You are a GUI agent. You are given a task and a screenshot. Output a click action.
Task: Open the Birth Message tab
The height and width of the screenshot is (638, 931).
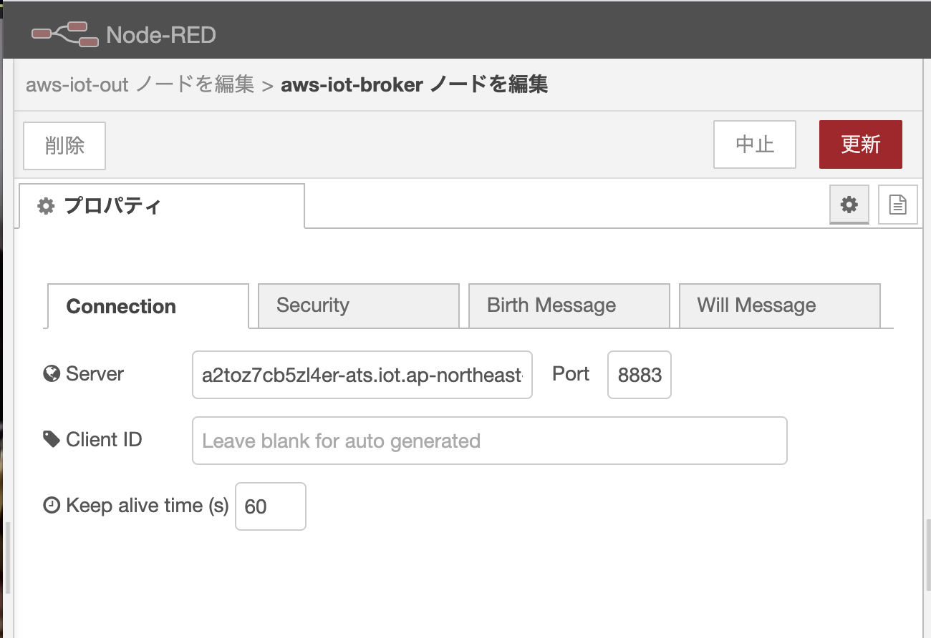click(569, 305)
